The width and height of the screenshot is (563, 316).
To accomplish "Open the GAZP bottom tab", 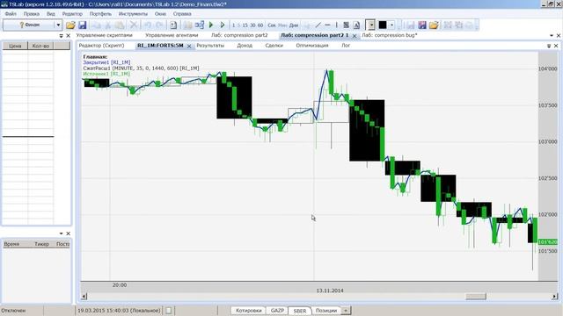I will [277, 311].
